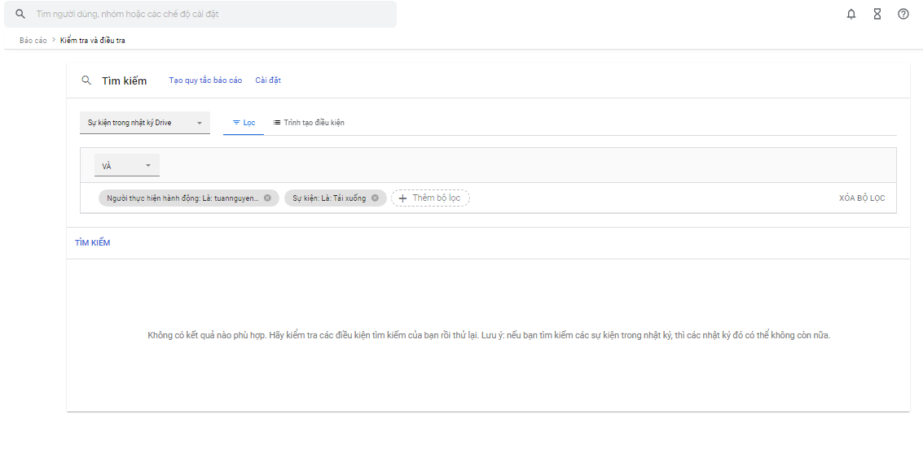Click the magnifier icon in top search bar

(20, 14)
